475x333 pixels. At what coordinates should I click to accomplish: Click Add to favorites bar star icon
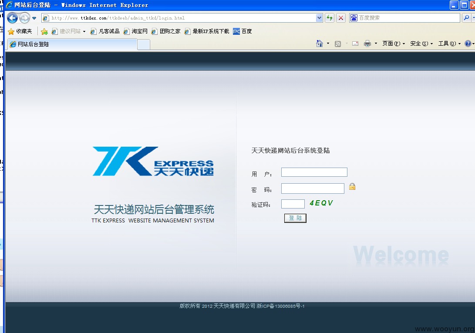pos(44,31)
